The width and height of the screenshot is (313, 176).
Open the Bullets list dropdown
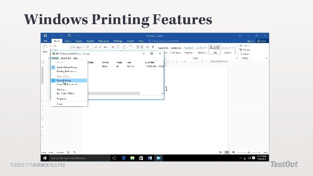point(121,47)
